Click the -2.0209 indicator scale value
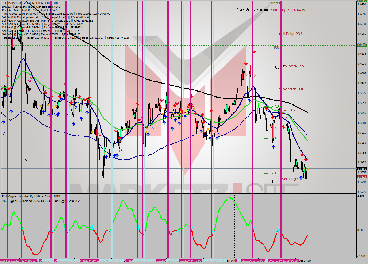The width and height of the screenshot is (368, 264). tap(361, 256)
